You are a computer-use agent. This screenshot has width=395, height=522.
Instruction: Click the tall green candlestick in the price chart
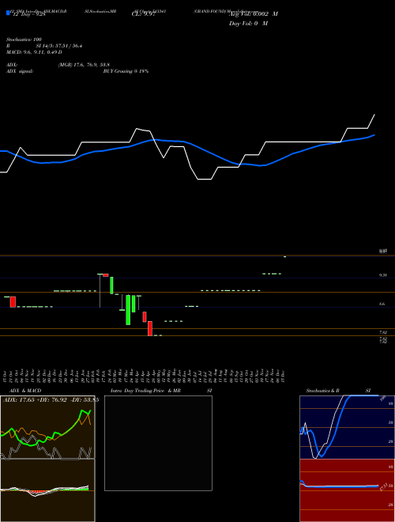tap(128, 309)
